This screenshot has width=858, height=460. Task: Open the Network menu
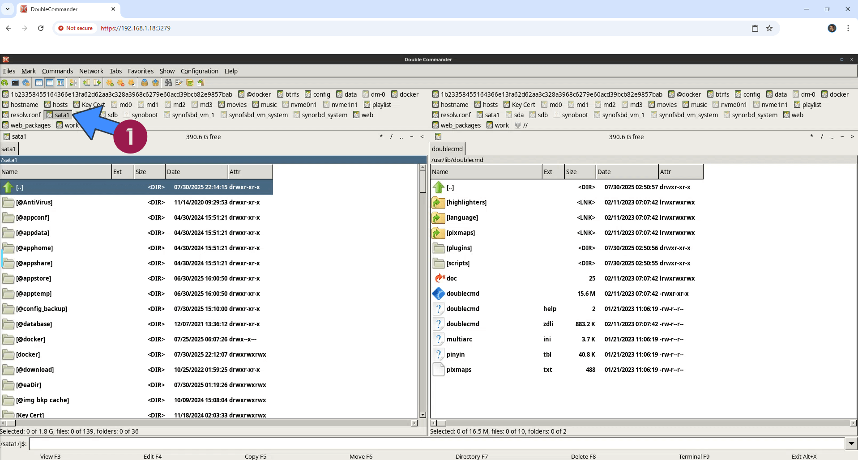(91, 71)
